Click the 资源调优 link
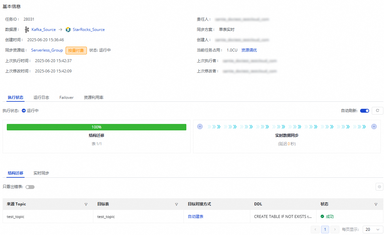384x235 pixels. [x=249, y=50]
